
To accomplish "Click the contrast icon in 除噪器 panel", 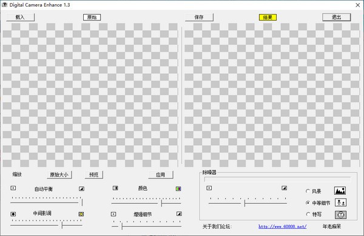I will [284, 188].
